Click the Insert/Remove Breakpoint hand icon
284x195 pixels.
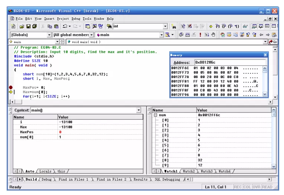pos(213,35)
